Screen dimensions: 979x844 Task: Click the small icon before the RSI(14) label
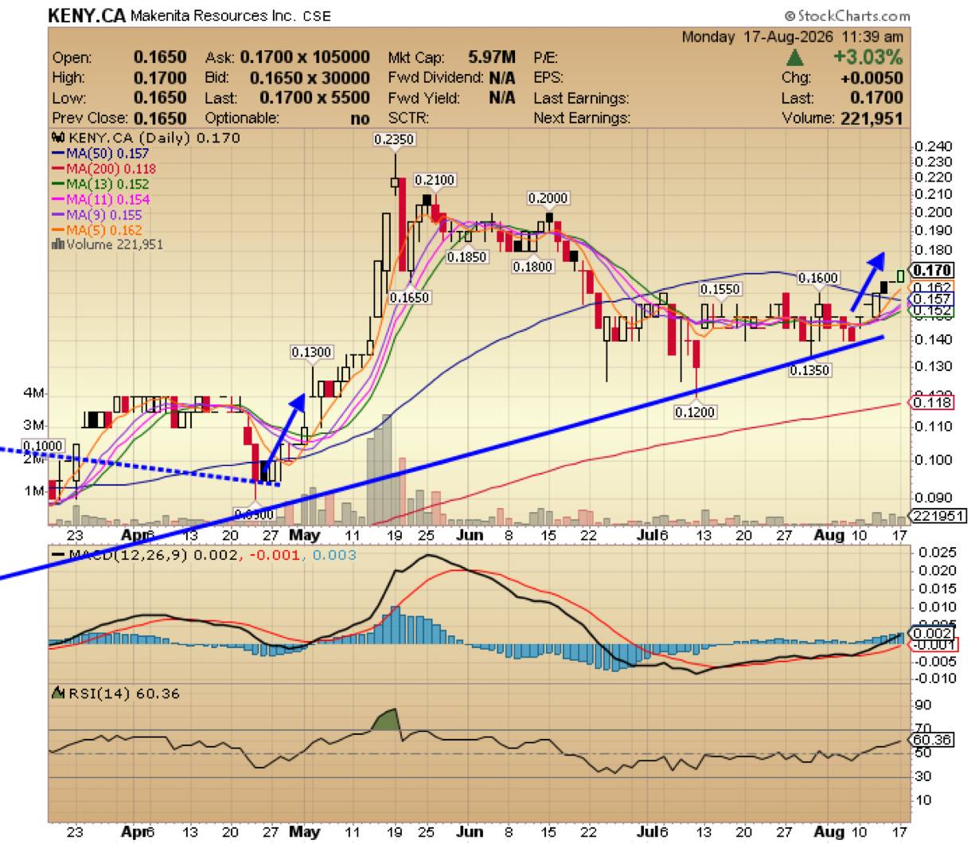pyautogui.click(x=58, y=694)
